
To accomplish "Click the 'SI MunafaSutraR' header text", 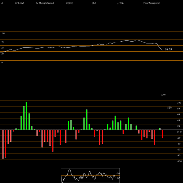I will (x=45, y=3).
